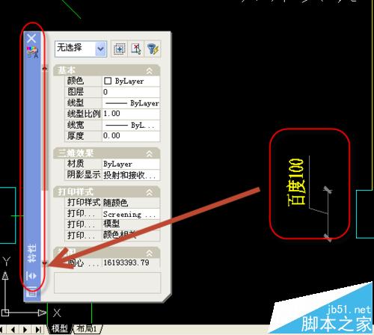Click the palette vertical scrollbar thumb

(x=45, y=131)
